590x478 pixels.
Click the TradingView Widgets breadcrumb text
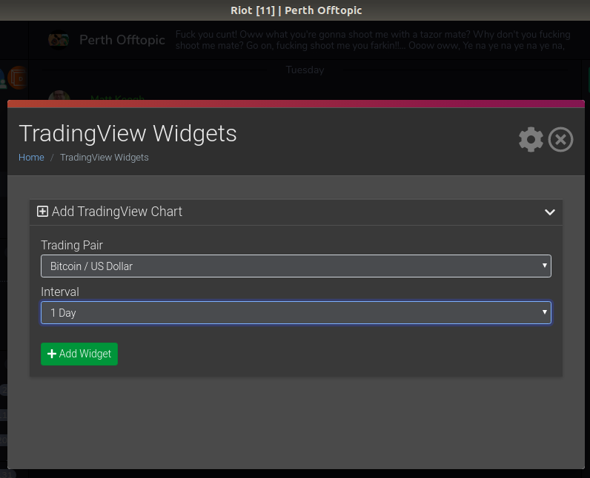[x=105, y=158]
